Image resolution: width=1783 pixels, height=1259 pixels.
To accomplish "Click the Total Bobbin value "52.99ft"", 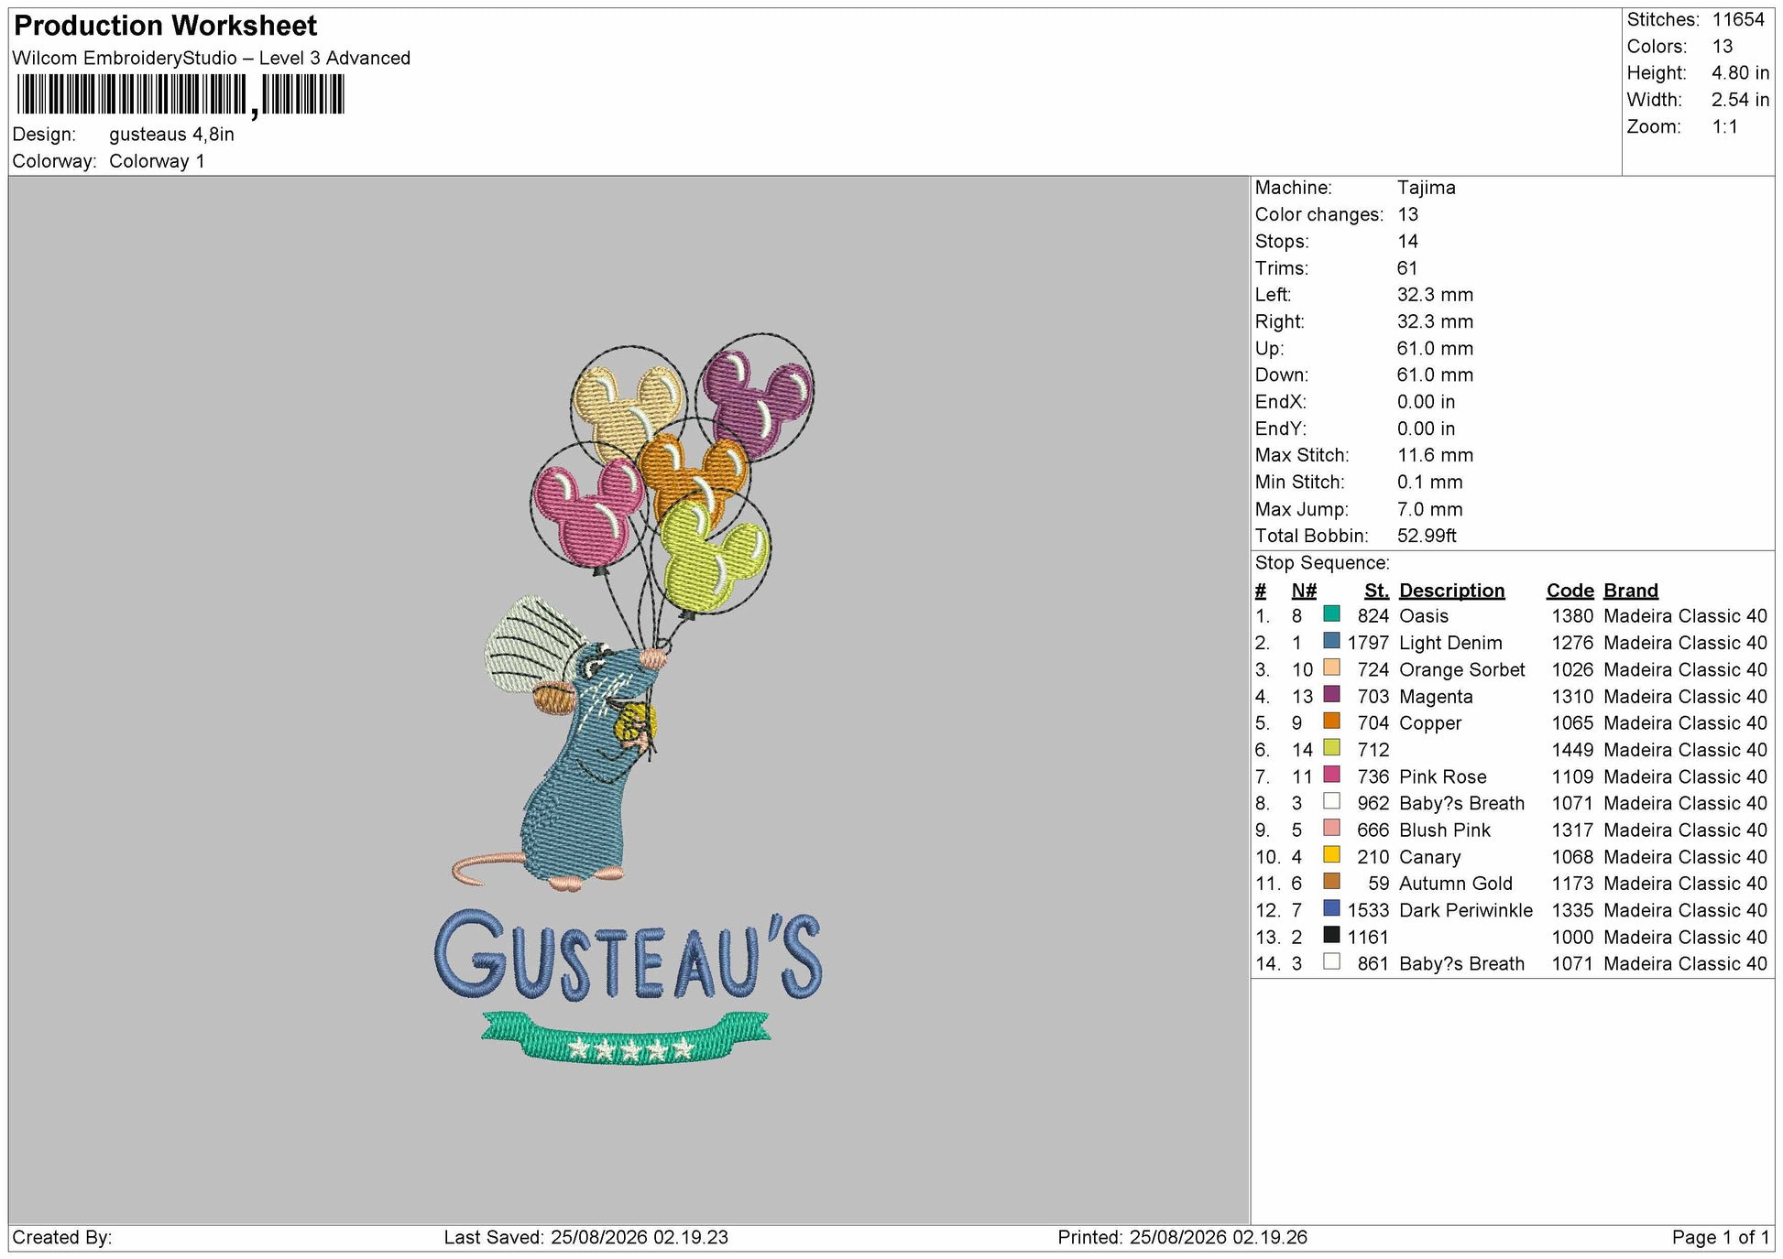I will coord(1427,536).
